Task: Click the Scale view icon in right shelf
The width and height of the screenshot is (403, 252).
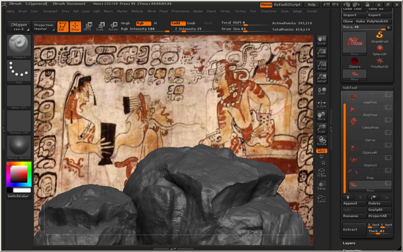Action: coord(321,128)
